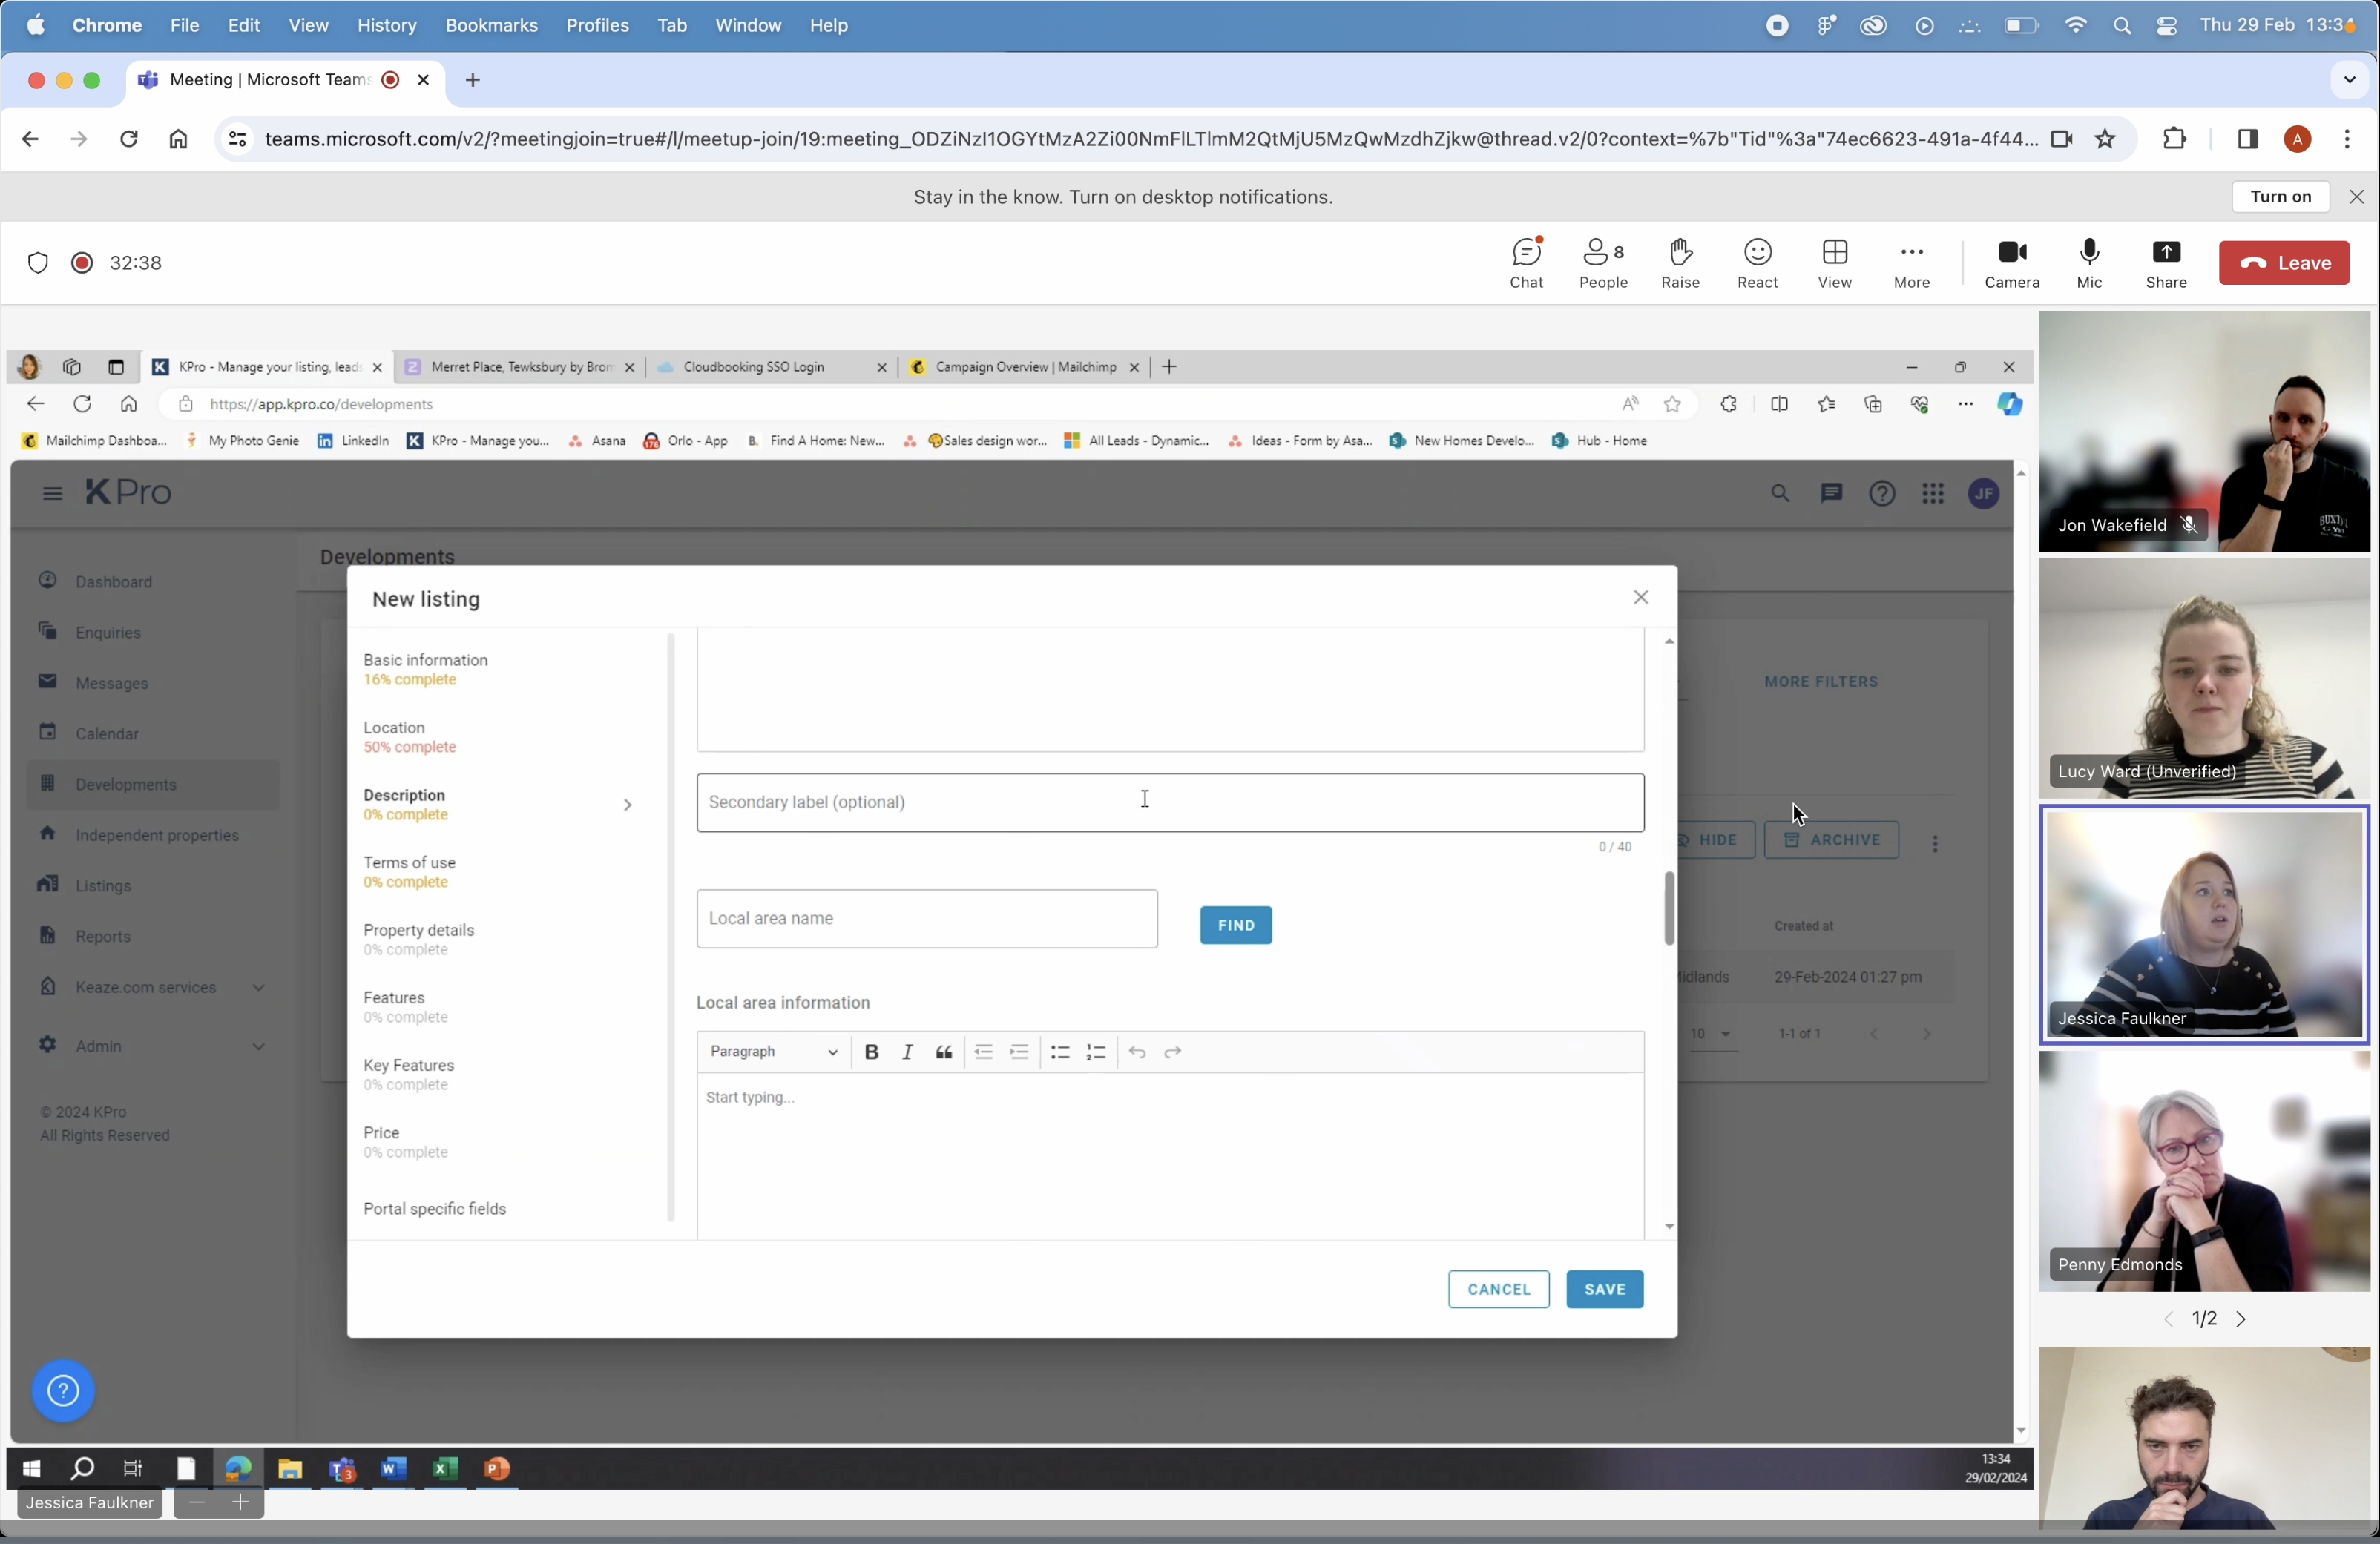Insert a block quote in editor
This screenshot has height=1544, width=2380.
tap(943, 1052)
